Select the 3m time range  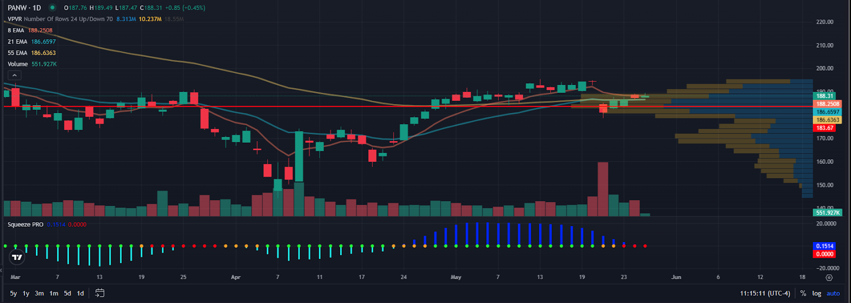pos(39,293)
